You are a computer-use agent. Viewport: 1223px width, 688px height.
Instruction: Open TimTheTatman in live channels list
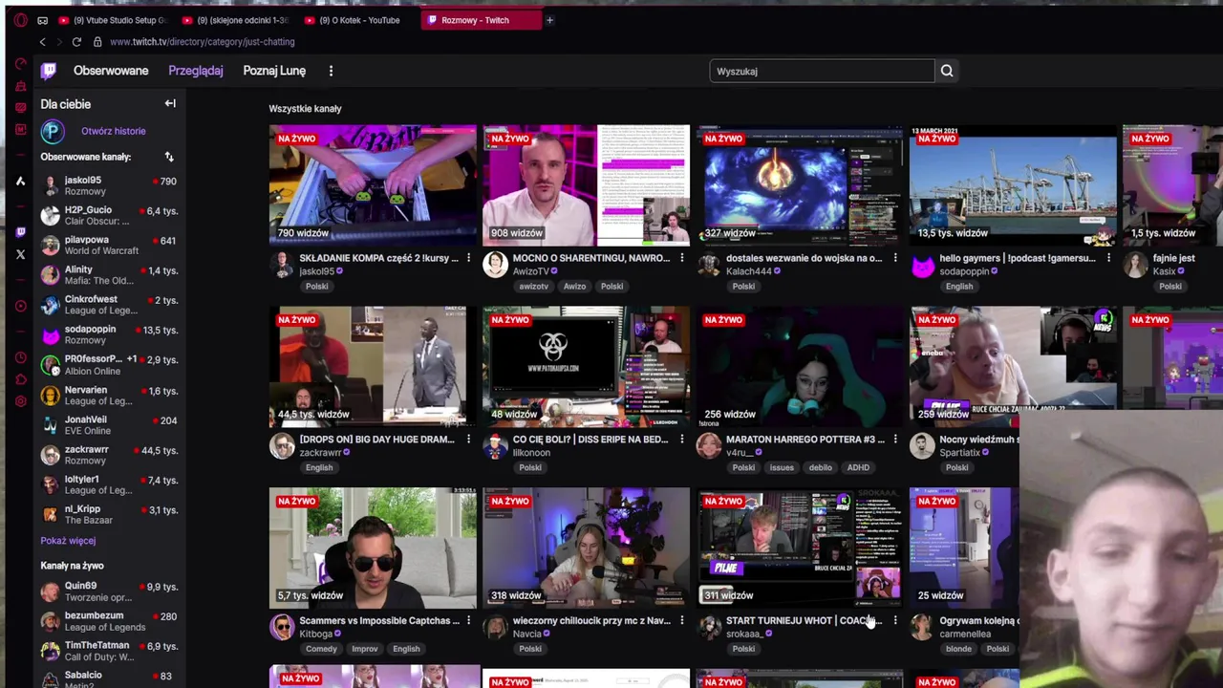[x=109, y=651]
